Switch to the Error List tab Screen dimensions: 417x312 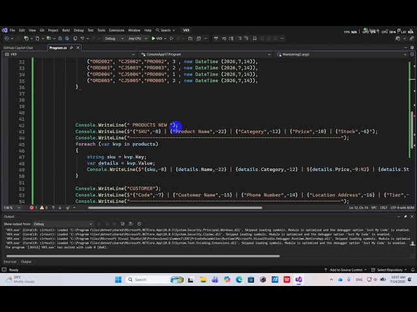click(10, 262)
